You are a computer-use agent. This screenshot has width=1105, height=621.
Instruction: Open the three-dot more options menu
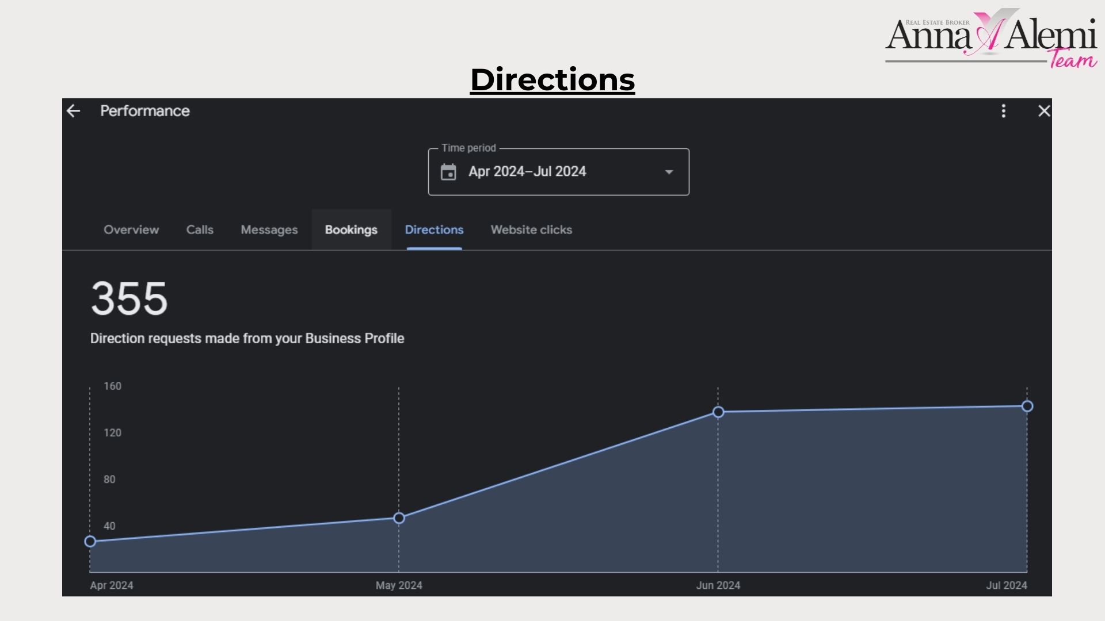point(1004,111)
